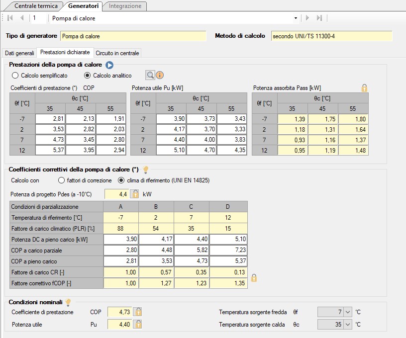Image resolution: width=406 pixels, height=338 pixels.
Task: Click the lock above Potenza assorbita table
Action: coord(365,88)
